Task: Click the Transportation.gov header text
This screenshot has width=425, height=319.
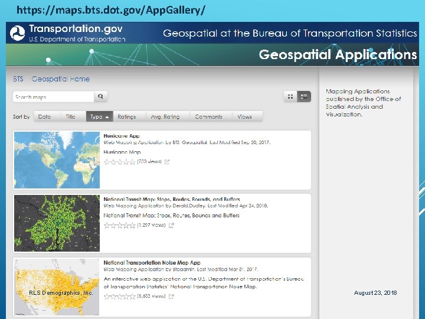Action: point(76,28)
